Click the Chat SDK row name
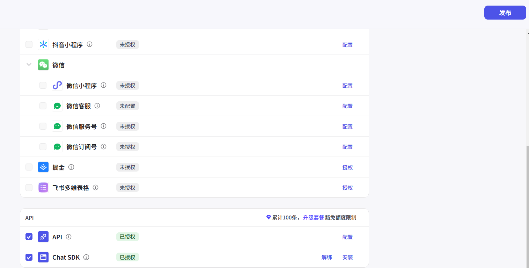Viewport: 529px width, 268px height. click(x=66, y=257)
